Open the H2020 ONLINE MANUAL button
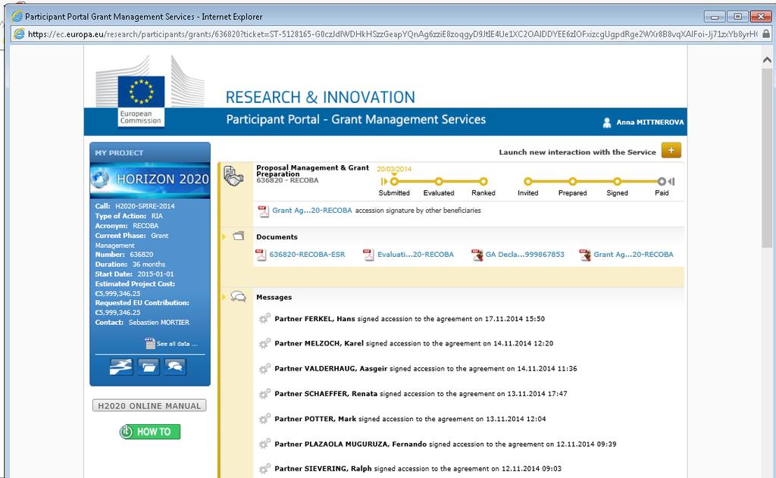 (149, 406)
